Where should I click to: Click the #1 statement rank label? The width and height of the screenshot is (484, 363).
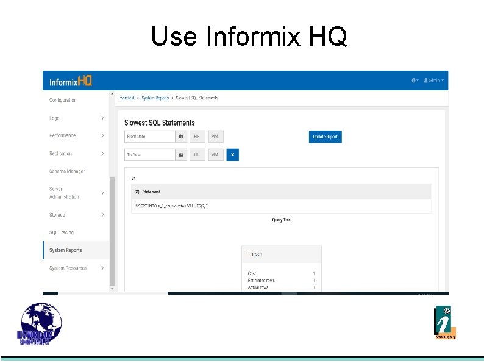(x=133, y=178)
